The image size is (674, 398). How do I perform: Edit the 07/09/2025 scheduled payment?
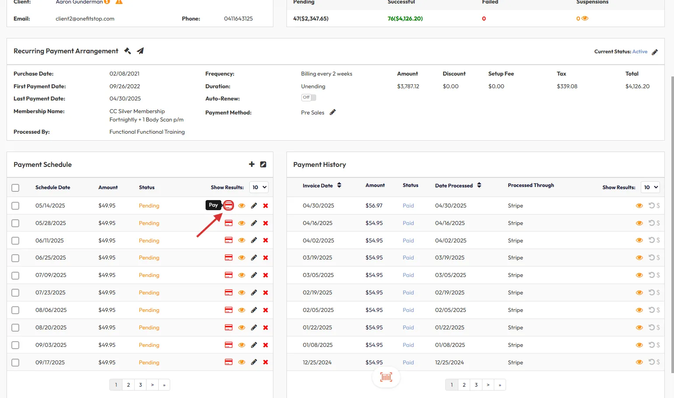(254, 275)
